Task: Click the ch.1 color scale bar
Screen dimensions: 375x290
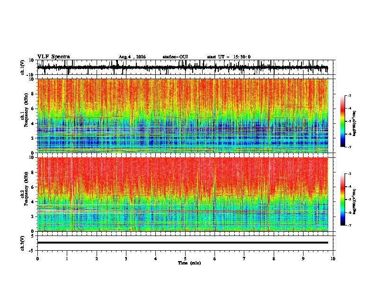Action: click(x=343, y=121)
